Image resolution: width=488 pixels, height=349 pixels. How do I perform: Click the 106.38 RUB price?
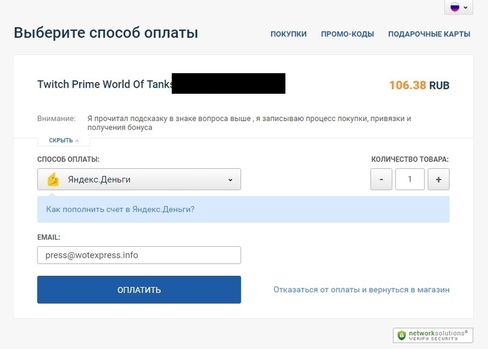(x=419, y=85)
